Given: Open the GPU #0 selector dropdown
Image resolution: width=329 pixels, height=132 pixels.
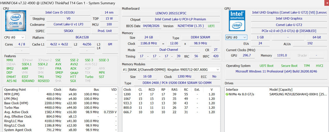Looking at the screenshot, I should click(x=236, y=38).
